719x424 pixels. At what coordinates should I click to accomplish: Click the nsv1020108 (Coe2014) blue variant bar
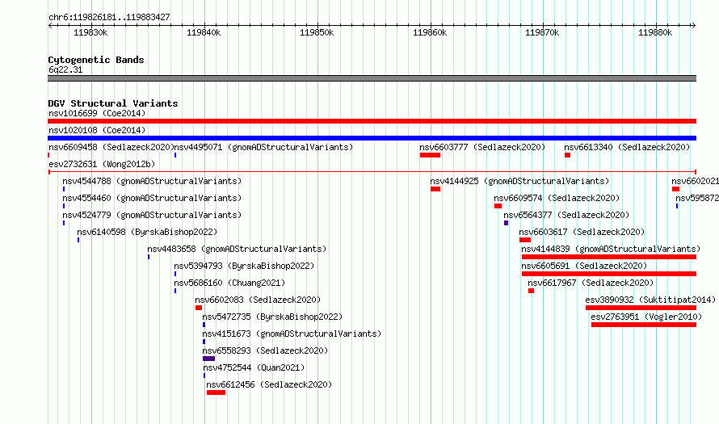click(x=372, y=138)
